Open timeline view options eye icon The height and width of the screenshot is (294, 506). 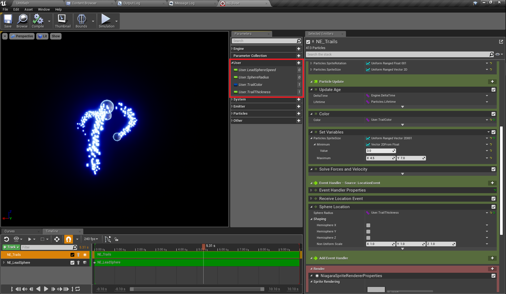pyautogui.click(x=16, y=239)
